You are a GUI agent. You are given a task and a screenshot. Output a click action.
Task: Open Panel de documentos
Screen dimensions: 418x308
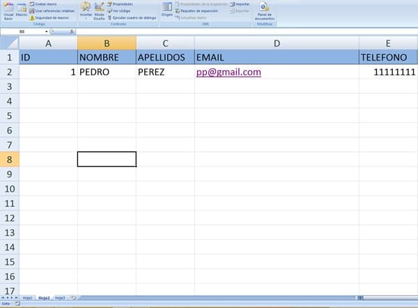(x=264, y=11)
